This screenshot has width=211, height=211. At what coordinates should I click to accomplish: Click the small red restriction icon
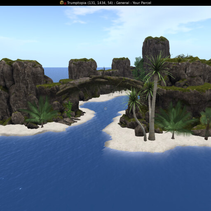coord(65,3)
